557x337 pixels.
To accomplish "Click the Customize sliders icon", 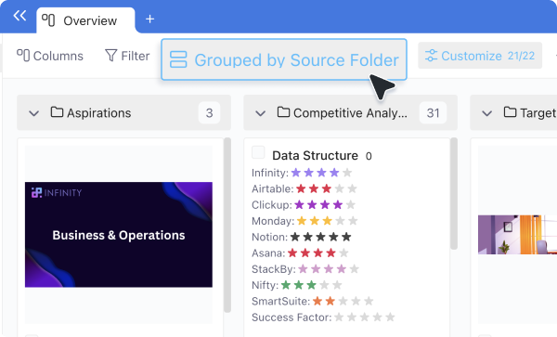I will (431, 56).
